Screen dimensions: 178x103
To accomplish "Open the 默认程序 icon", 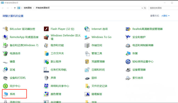I will [46, 62].
